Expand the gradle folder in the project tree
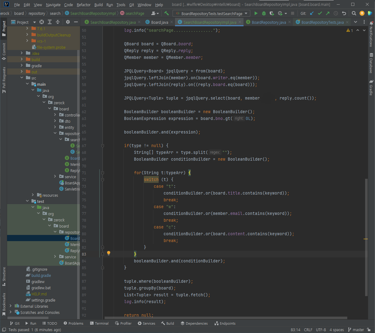The width and height of the screenshot is (375, 333). click(x=22, y=66)
